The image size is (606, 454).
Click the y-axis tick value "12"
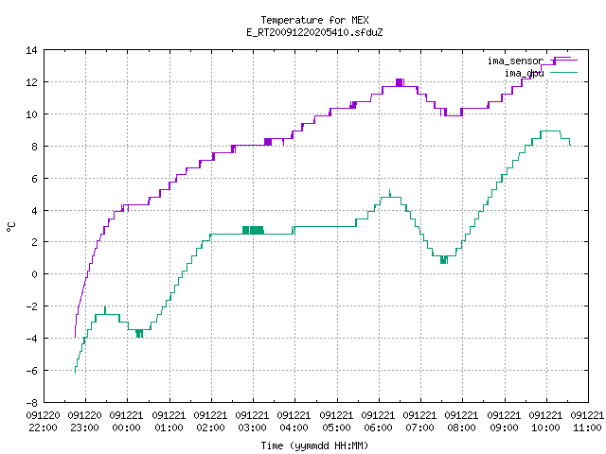[x=31, y=82]
